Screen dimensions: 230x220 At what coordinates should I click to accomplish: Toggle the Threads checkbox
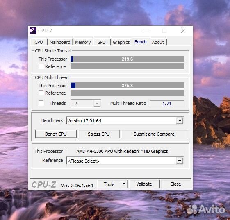point(41,103)
